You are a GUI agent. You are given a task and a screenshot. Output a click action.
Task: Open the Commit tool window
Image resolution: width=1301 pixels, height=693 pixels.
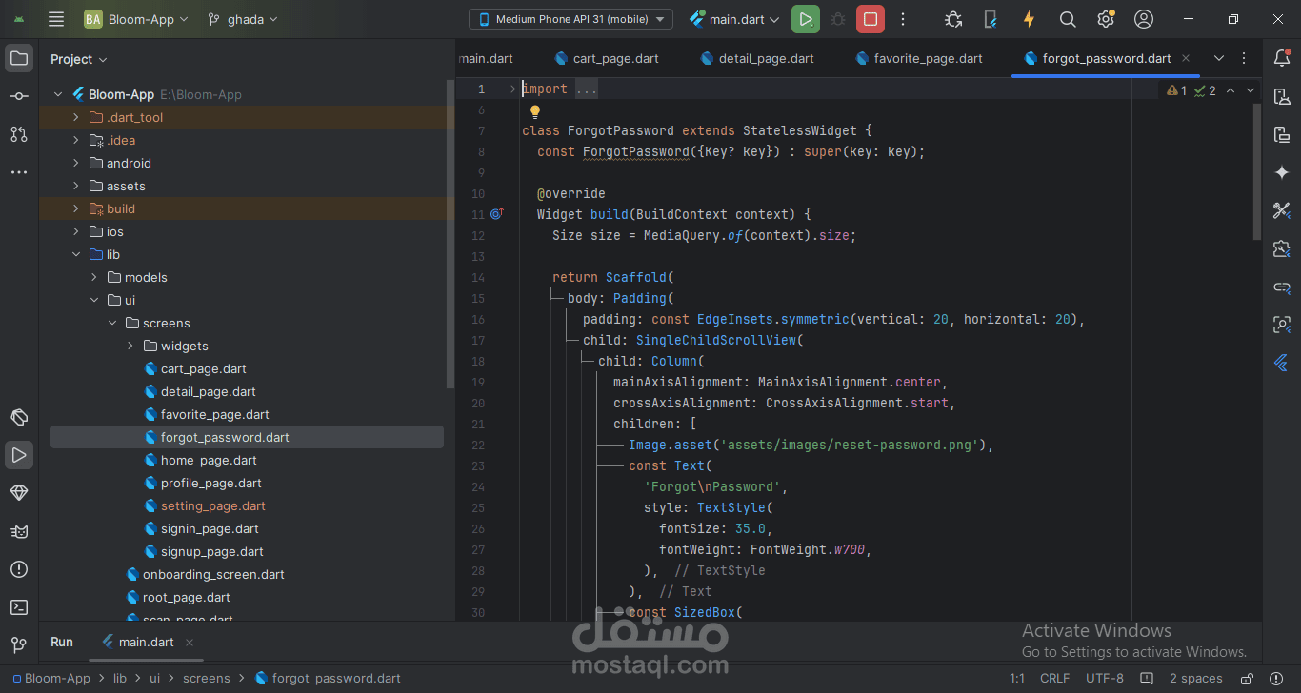(18, 96)
